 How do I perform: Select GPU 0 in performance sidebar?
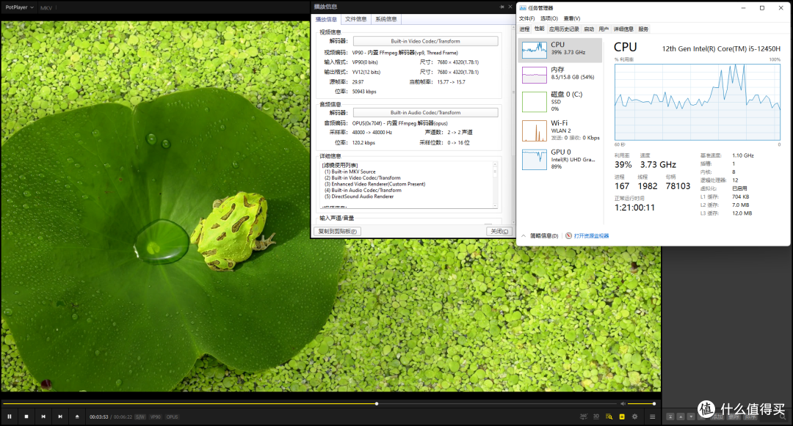coord(560,159)
